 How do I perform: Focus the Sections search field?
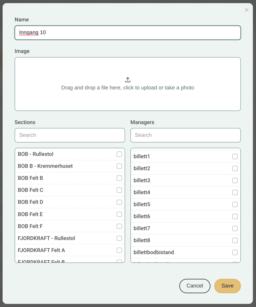point(70,135)
